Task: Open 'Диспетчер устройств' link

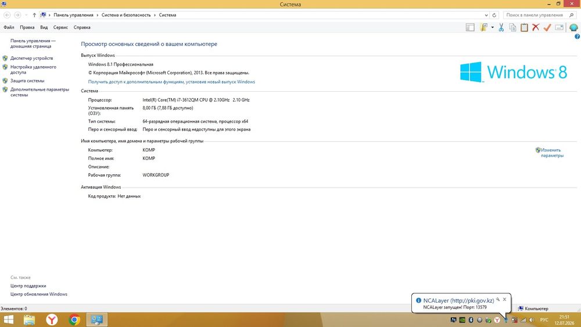Action: click(x=31, y=58)
